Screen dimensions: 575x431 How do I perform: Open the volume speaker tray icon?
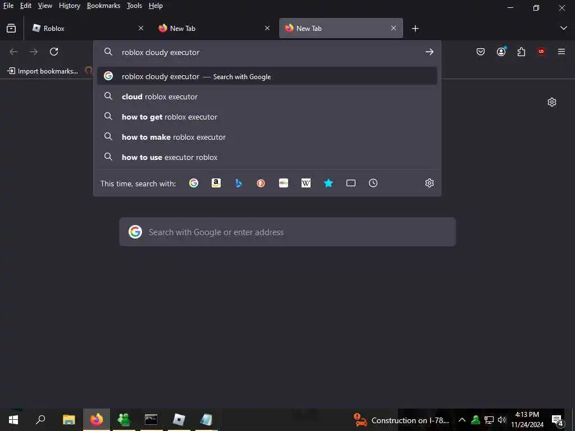pos(501,420)
